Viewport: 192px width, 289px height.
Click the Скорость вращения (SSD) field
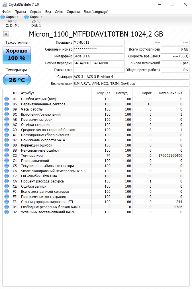coord(175,56)
